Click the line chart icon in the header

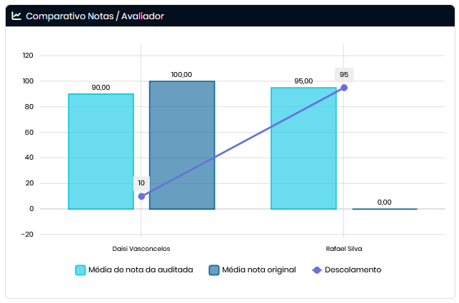coord(16,16)
